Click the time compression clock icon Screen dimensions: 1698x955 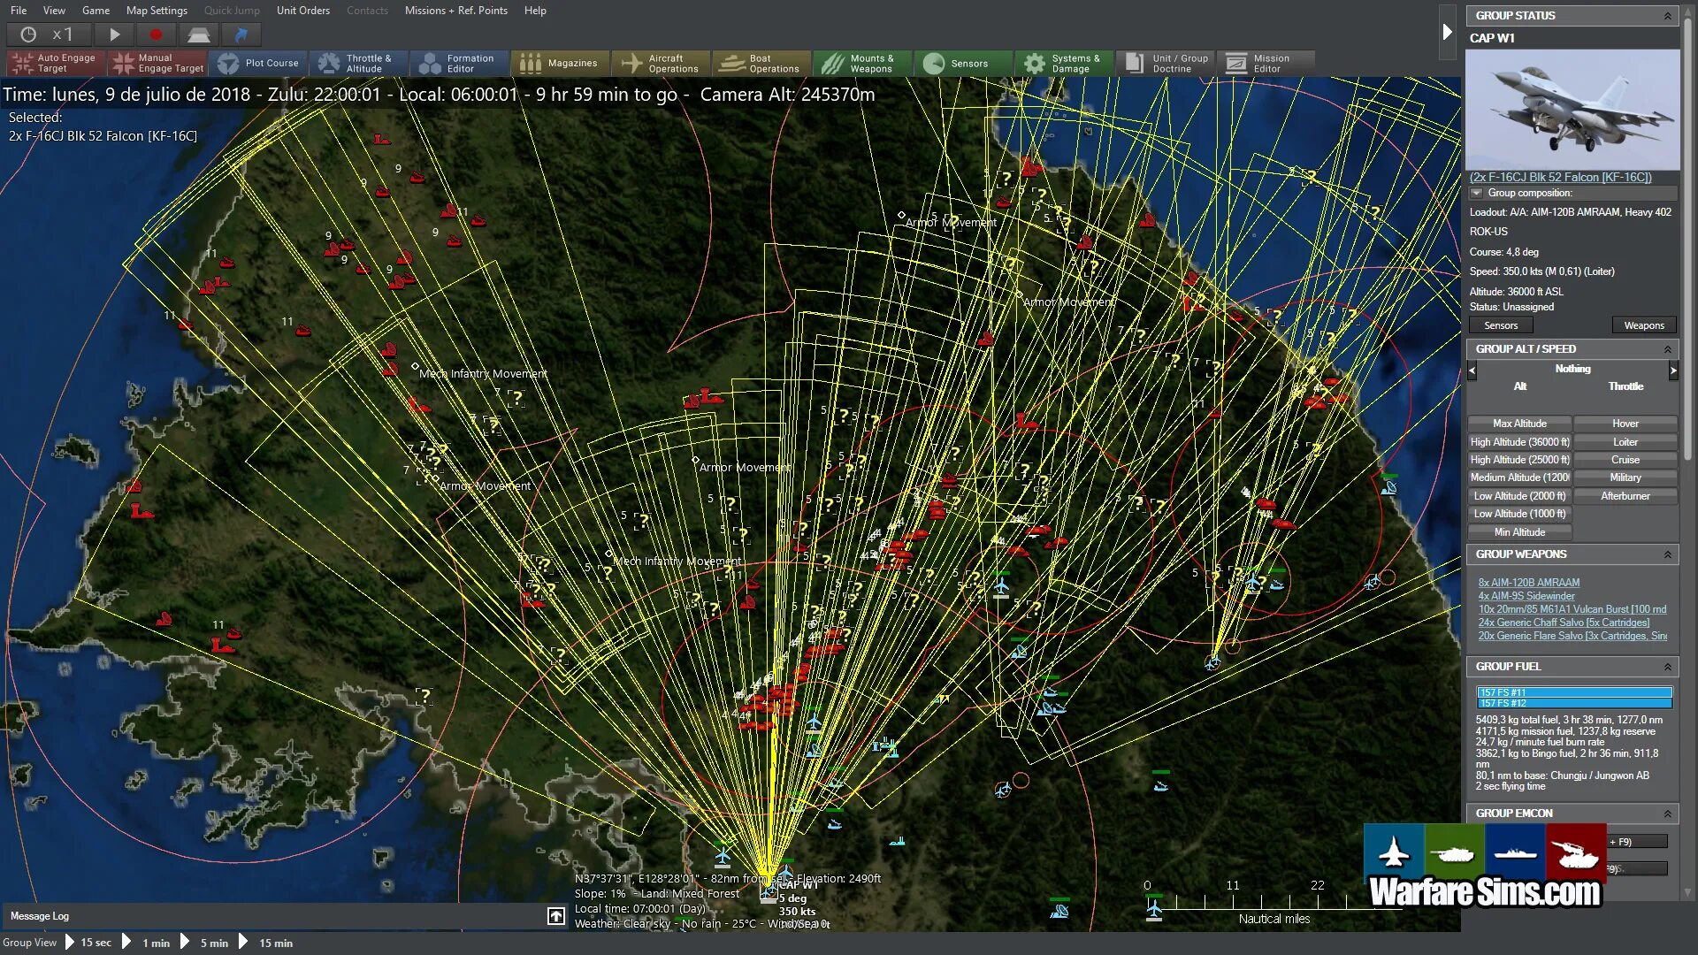[x=28, y=34]
